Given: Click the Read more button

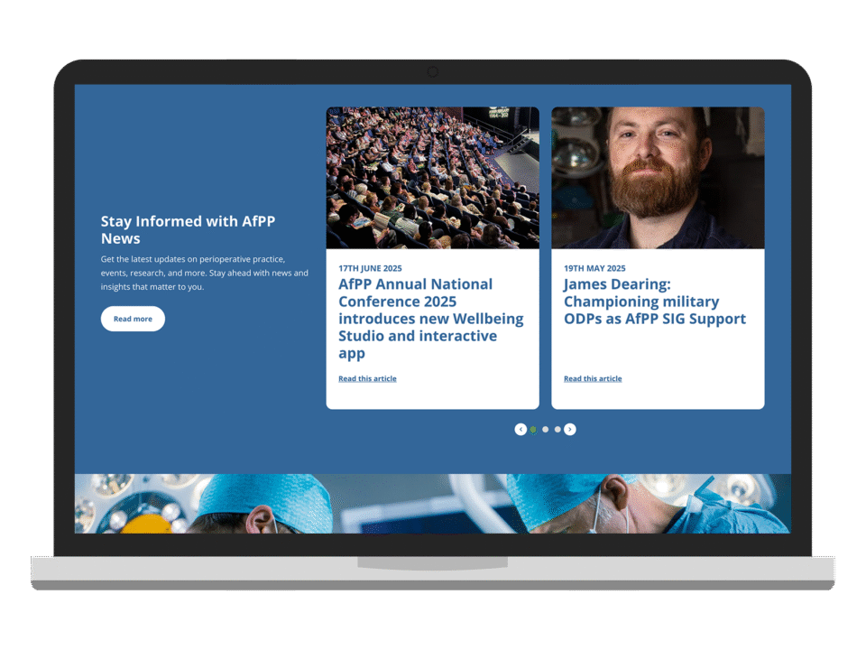Looking at the screenshot, I should tap(133, 319).
